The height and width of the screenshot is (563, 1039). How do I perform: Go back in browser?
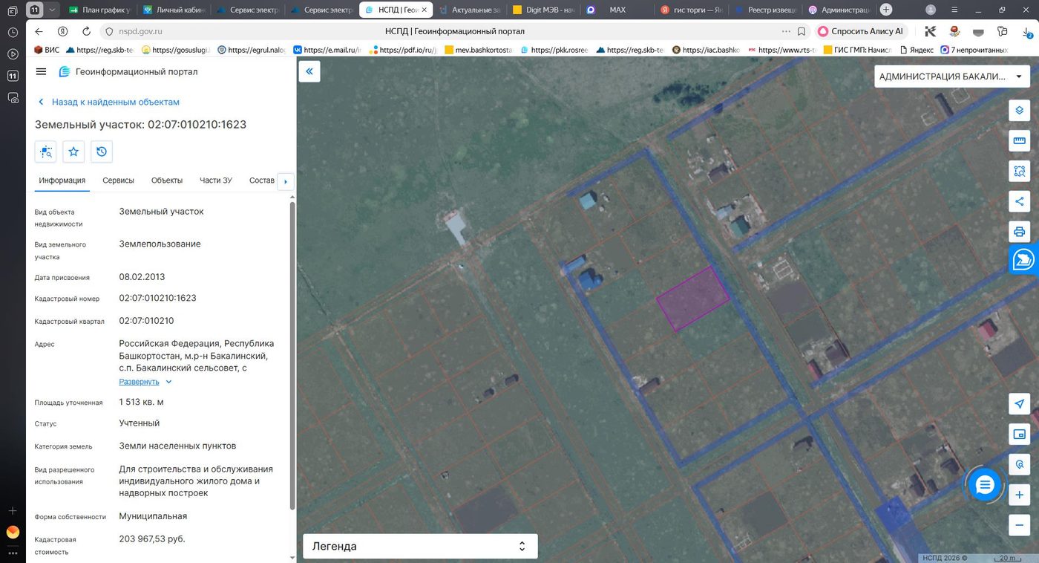[x=39, y=31]
